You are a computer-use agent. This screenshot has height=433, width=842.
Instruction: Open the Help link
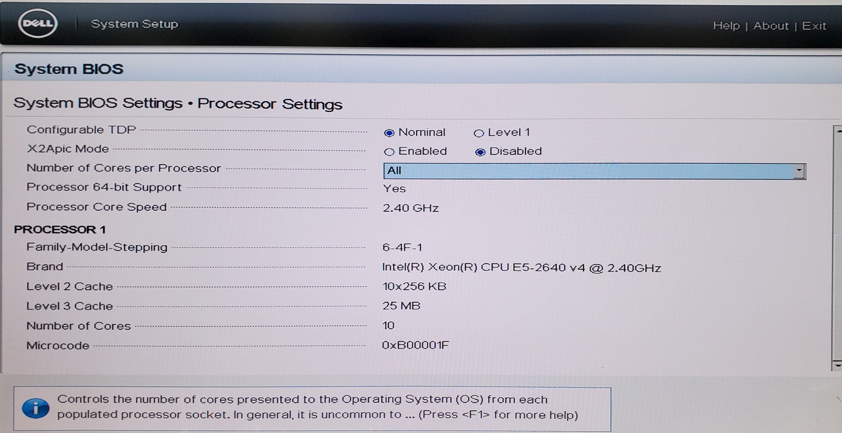[x=726, y=25]
